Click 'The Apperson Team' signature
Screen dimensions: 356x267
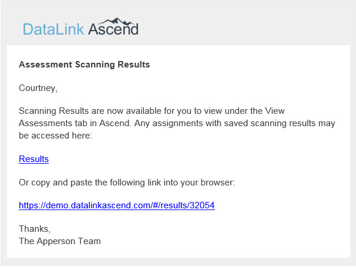pyautogui.click(x=59, y=241)
